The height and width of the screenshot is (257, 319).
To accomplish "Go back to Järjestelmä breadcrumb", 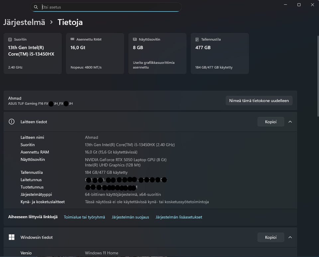I will pyautogui.click(x=24, y=22).
